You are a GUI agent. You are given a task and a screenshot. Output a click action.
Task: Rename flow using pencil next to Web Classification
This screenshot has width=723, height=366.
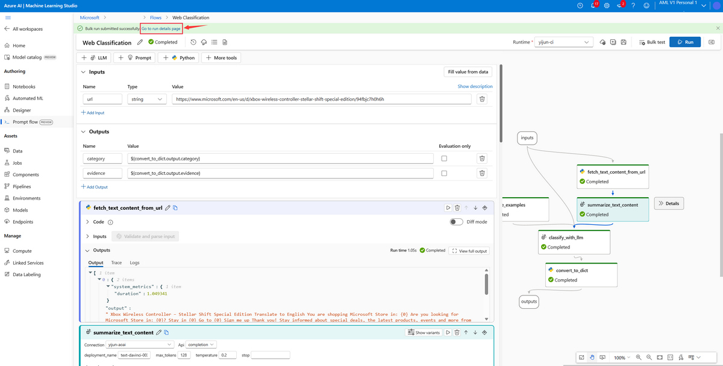coord(140,42)
